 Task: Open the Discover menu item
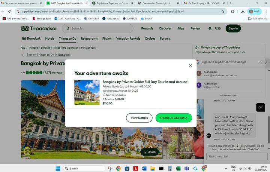tap(165, 28)
